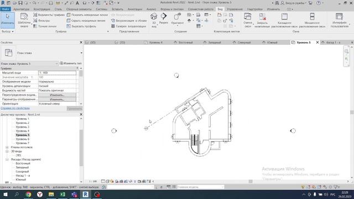354x199 pixels.
Task: Close the Свойства panel
Action: click(81, 42)
